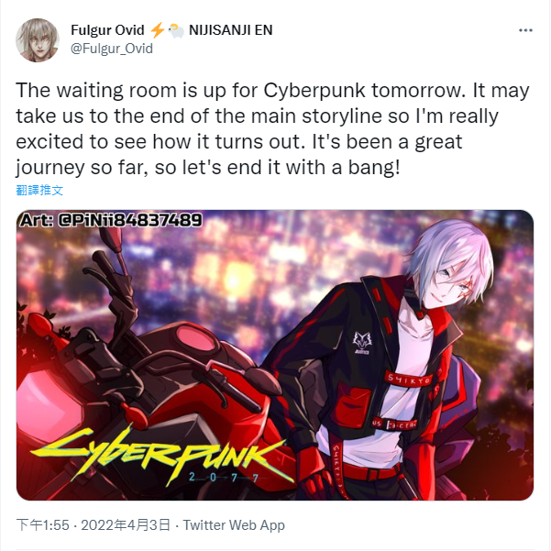The height and width of the screenshot is (551, 551).
Task: Click Fulgur Ovid's profile avatar
Action: 38,40
